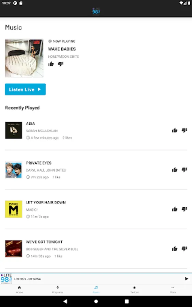This screenshot has height=307, width=192.
Task: Open the Twitter tab
Action: tap(134, 290)
